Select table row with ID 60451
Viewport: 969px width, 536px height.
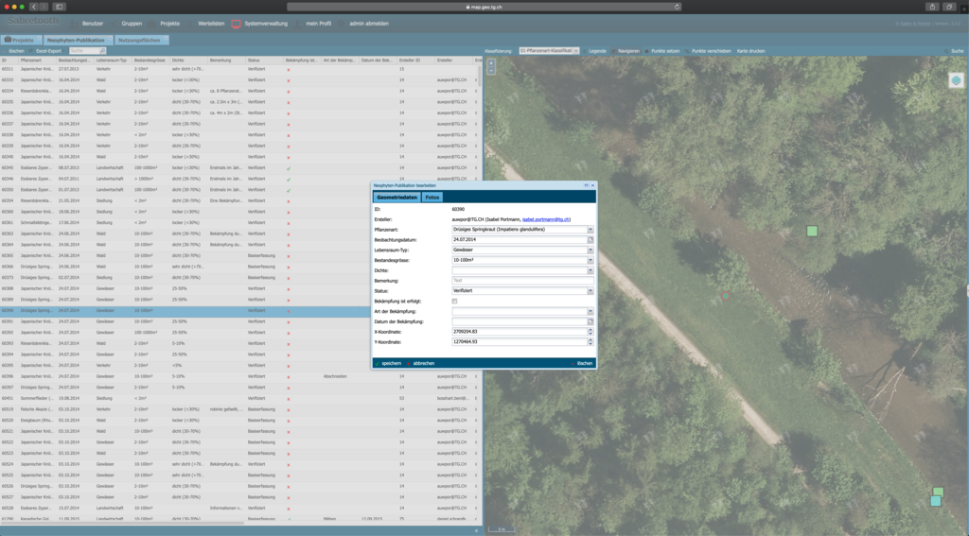[x=239, y=398]
